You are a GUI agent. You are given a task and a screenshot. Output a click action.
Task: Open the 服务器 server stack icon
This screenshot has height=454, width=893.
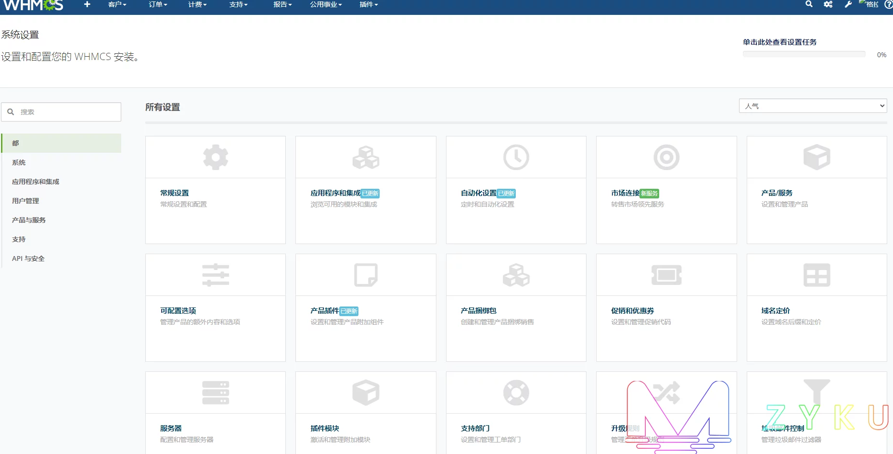point(216,393)
